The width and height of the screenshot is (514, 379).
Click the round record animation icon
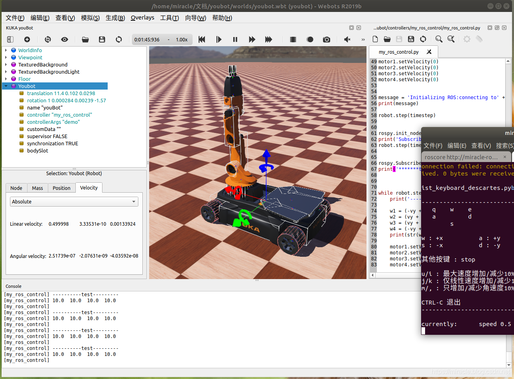pyautogui.click(x=310, y=39)
